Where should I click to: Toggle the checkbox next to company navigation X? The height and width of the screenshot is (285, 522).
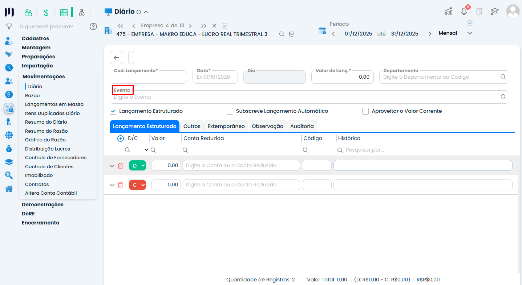[224, 26]
